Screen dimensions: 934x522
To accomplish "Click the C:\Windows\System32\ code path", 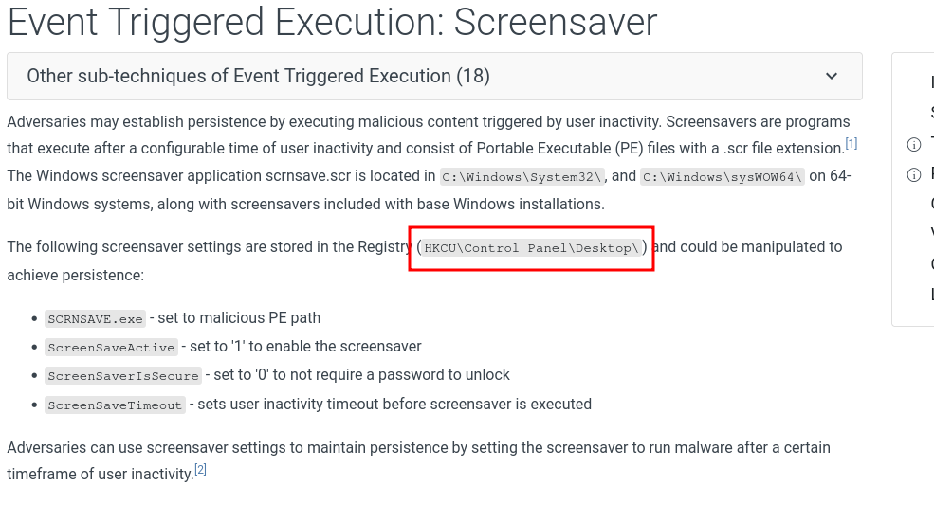I will 522,177.
